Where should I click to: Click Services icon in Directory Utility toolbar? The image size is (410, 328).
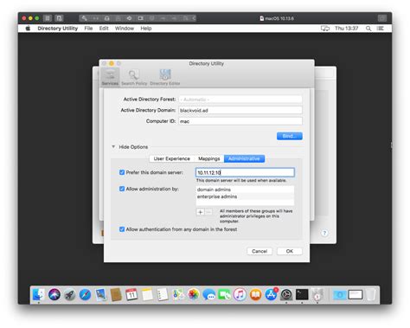click(110, 77)
